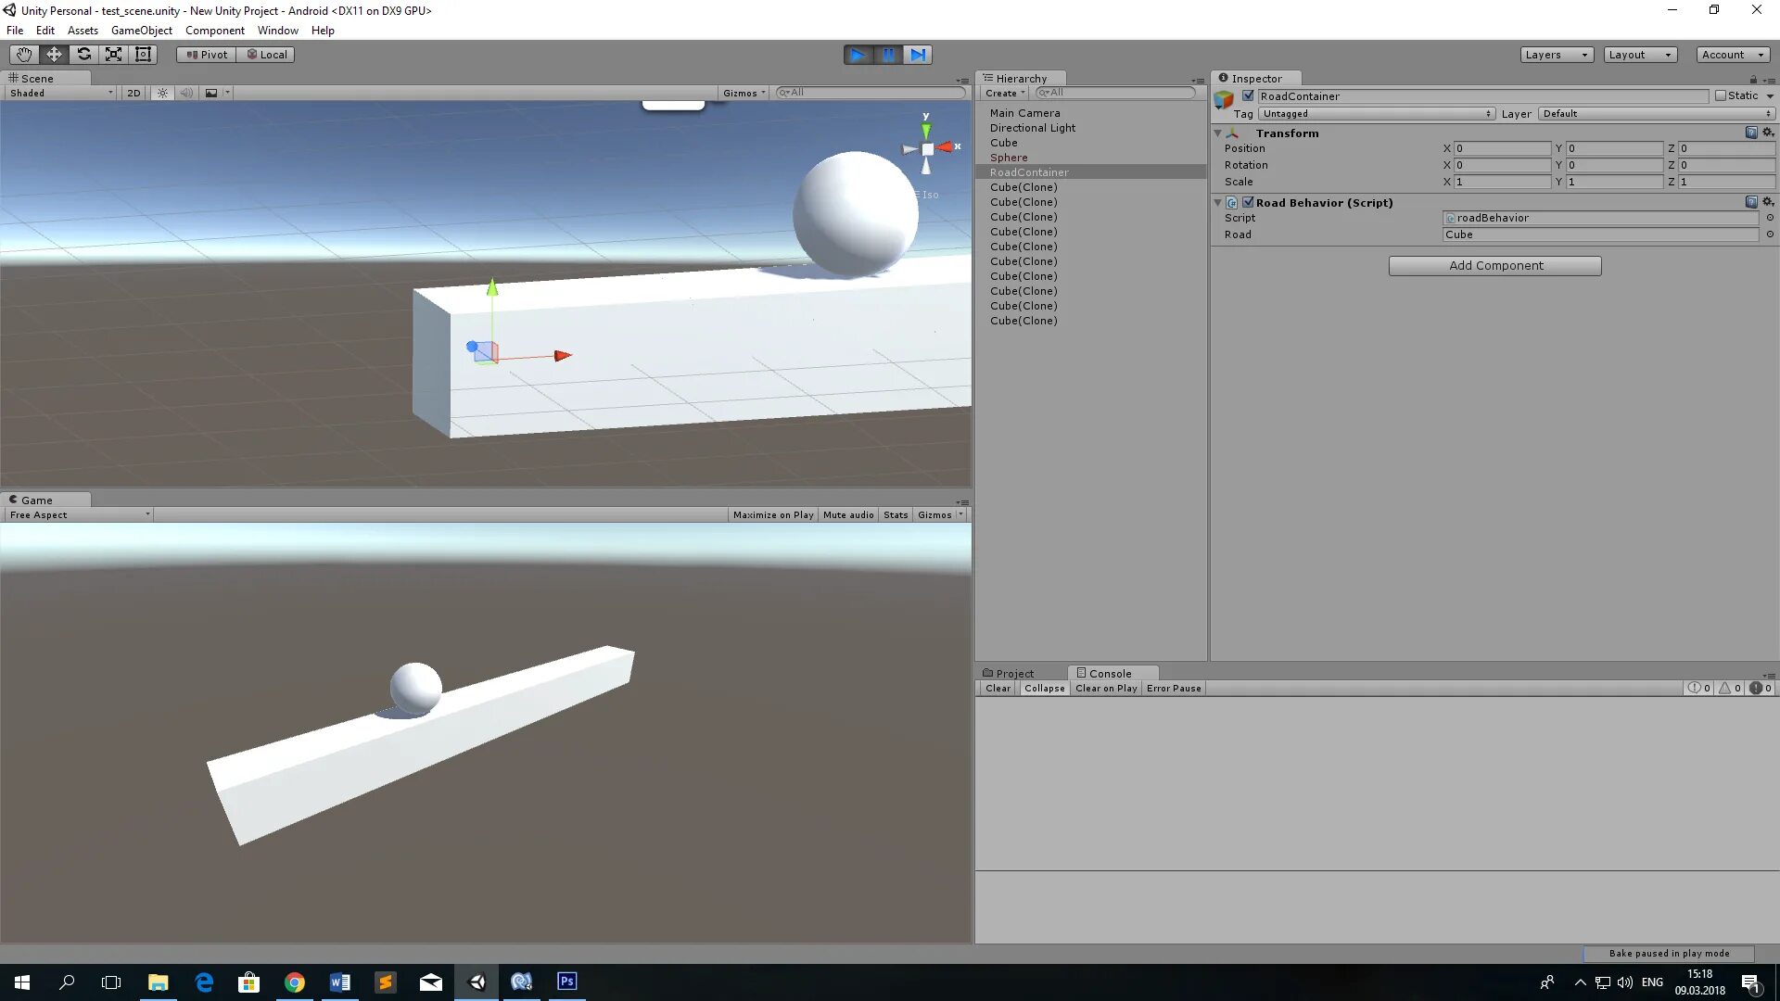Open the Layout dropdown selector
Viewport: 1780px width, 1001px height.
1643,54
